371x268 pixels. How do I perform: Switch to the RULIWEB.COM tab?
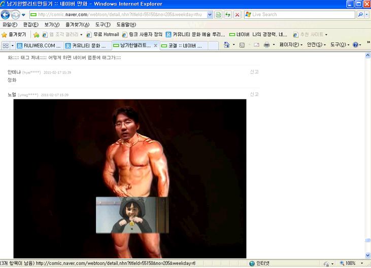[x=39, y=46]
